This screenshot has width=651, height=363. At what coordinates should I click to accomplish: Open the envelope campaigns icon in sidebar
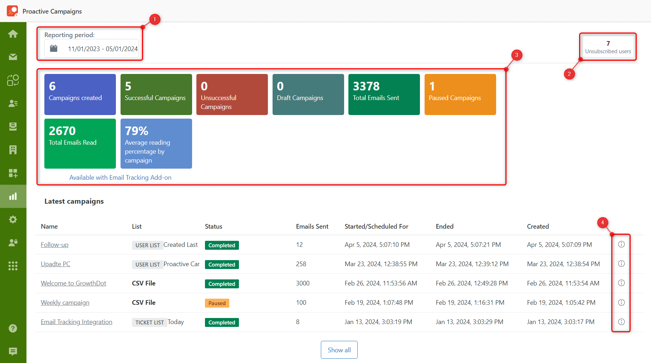coord(13,57)
